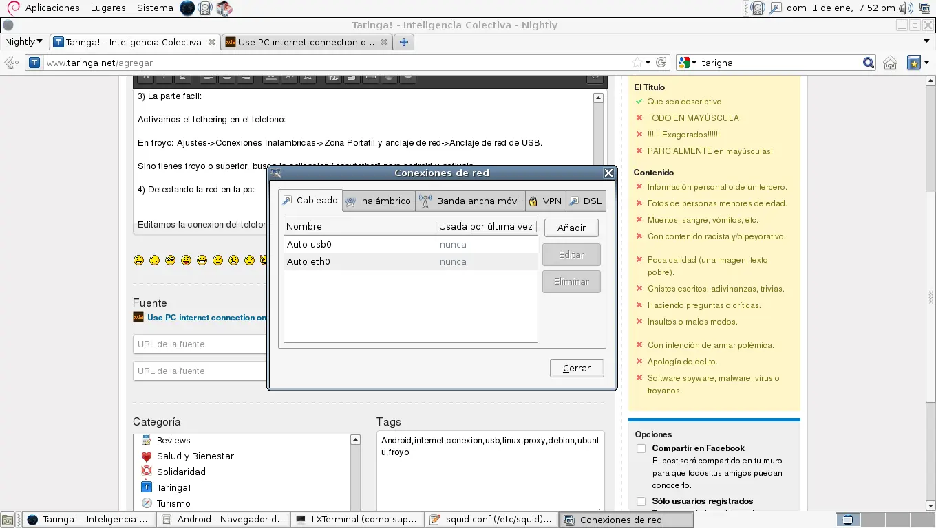Image resolution: width=936 pixels, height=528 pixels.
Task: Insert the winking emoticon
Action: 155,260
